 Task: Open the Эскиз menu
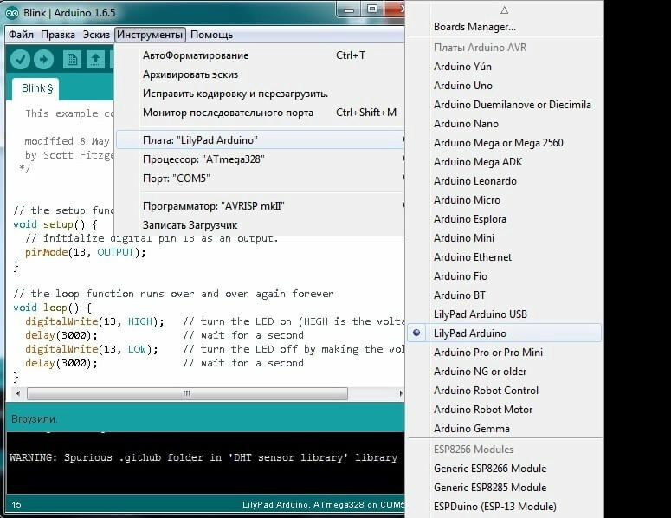pos(96,35)
